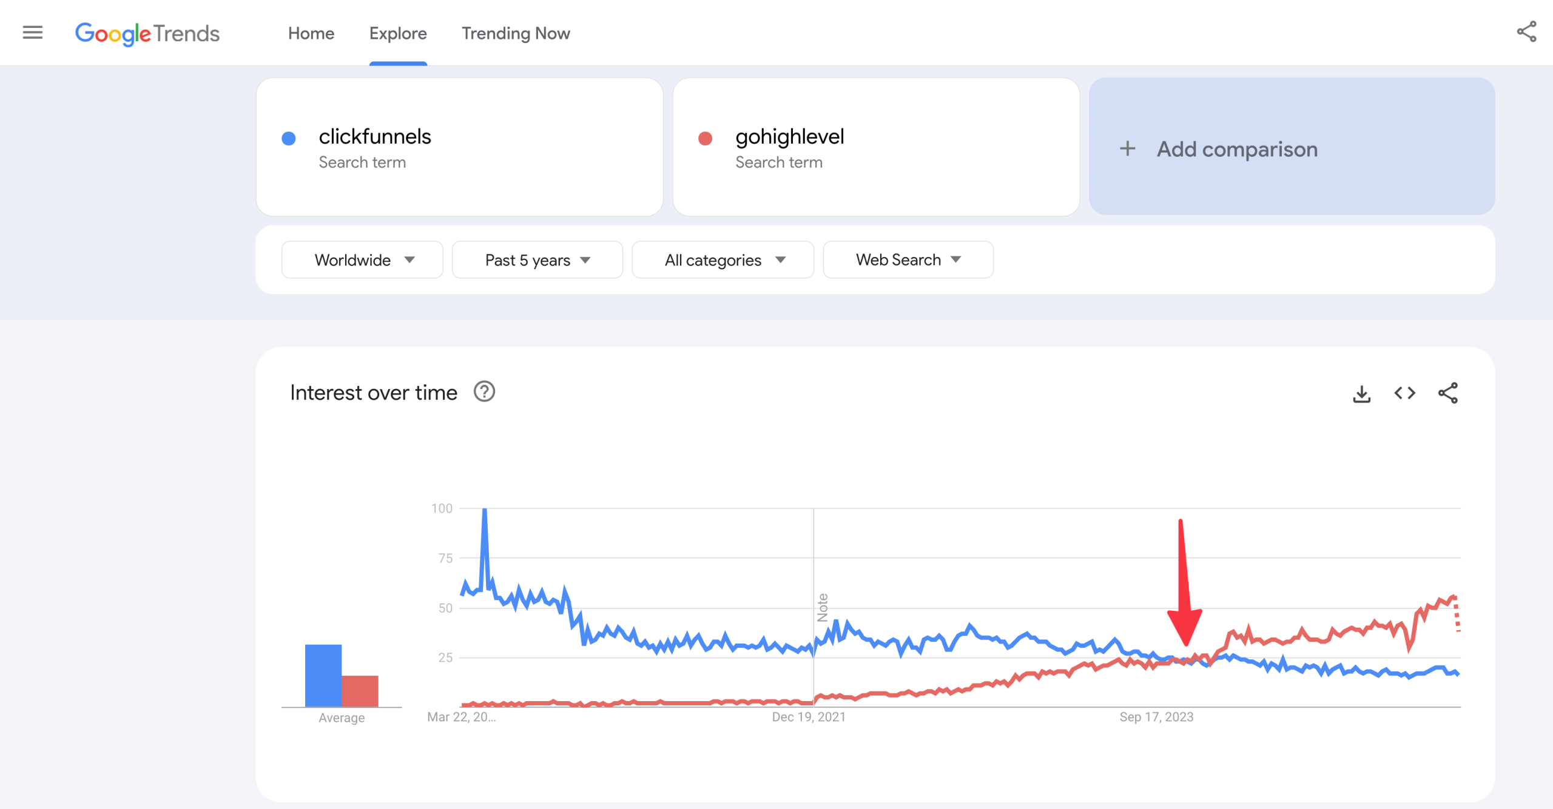Viewport: 1553px width, 809px height.
Task: Click the Google Trends logo
Action: click(147, 33)
